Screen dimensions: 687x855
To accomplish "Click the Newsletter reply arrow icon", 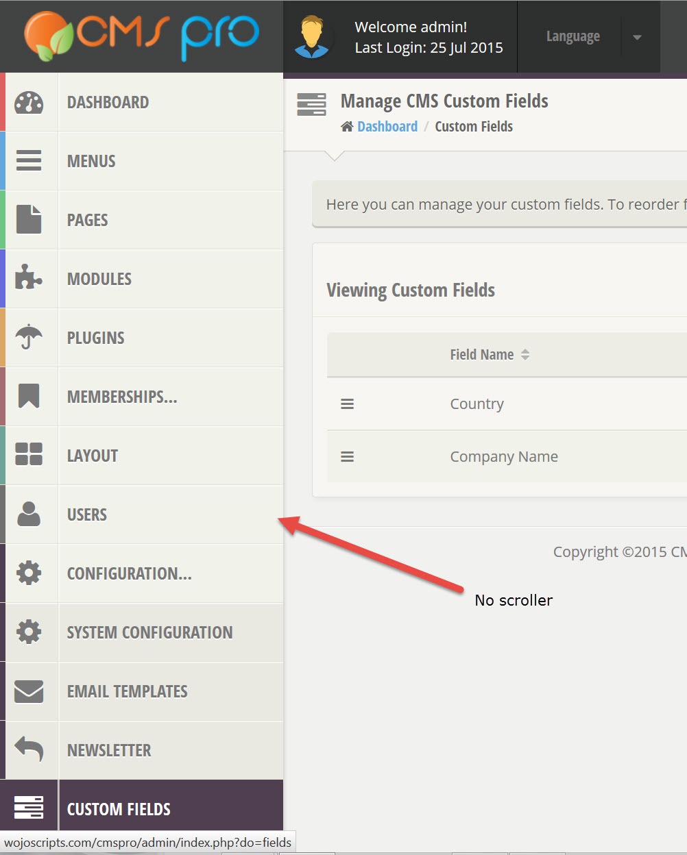I will pos(29,749).
